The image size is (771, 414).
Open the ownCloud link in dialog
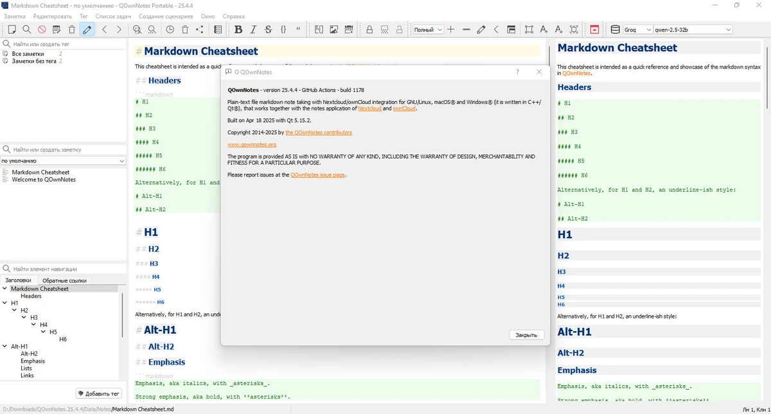tap(404, 108)
